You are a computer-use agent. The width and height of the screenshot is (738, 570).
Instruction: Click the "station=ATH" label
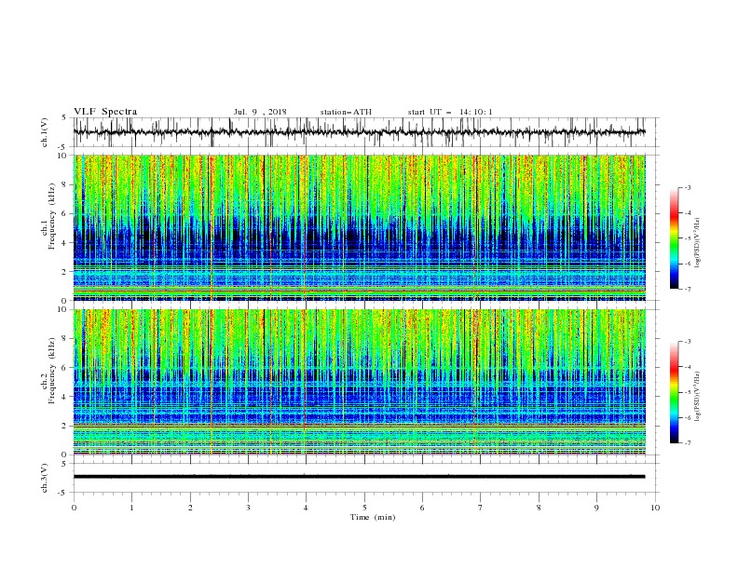click(346, 112)
